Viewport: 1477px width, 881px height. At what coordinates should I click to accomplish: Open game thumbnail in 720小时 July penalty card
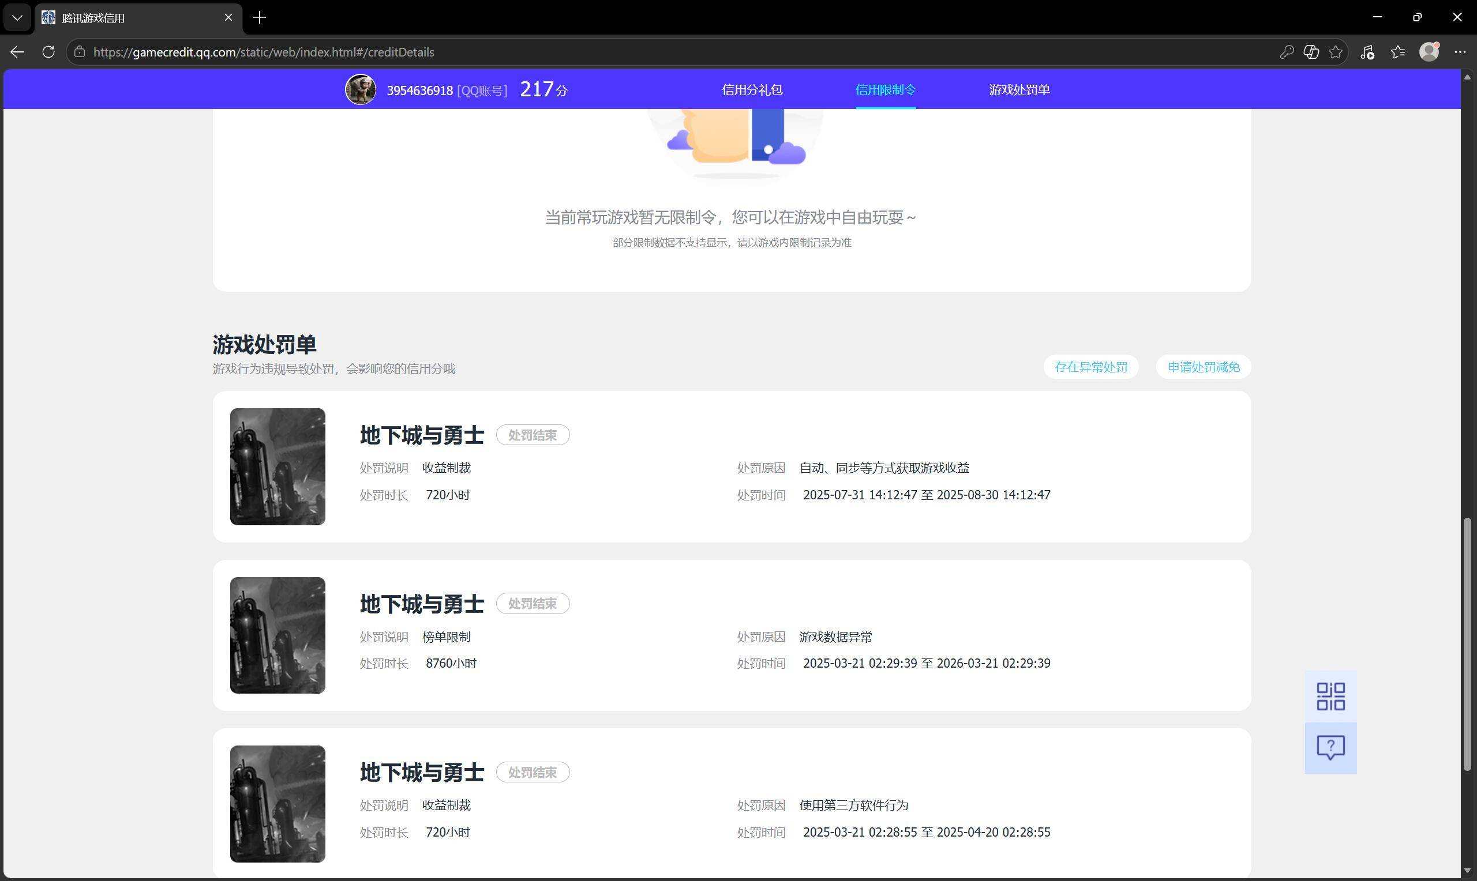(x=278, y=466)
